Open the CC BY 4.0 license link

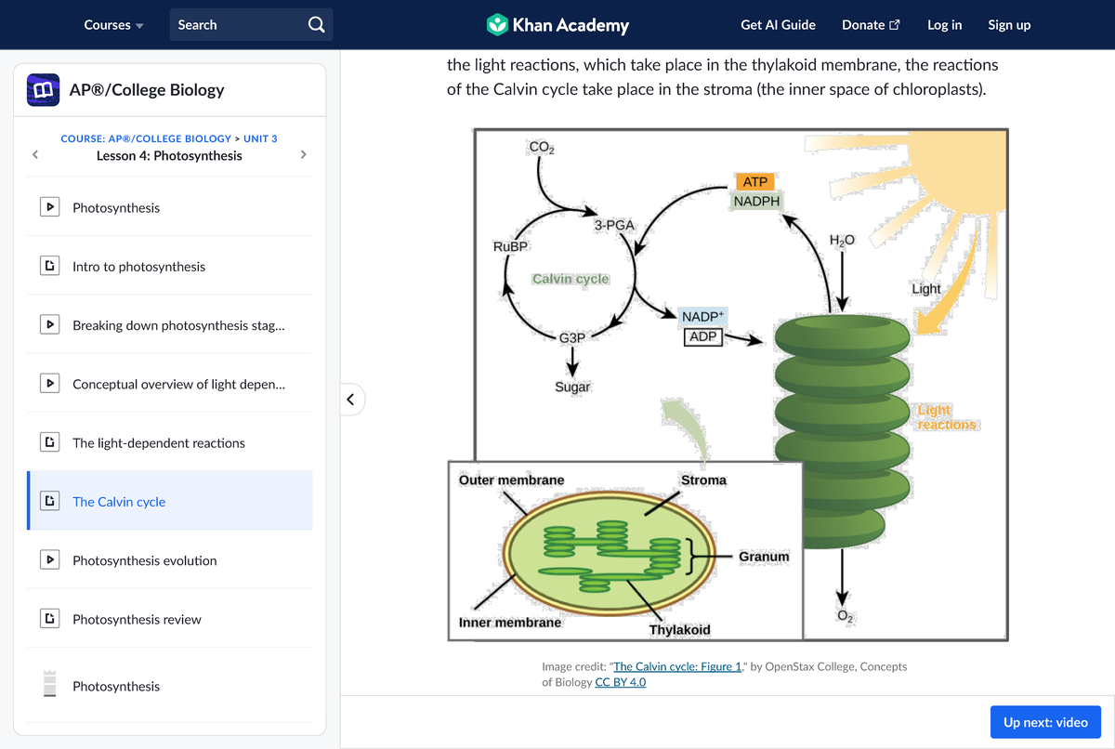(x=620, y=682)
